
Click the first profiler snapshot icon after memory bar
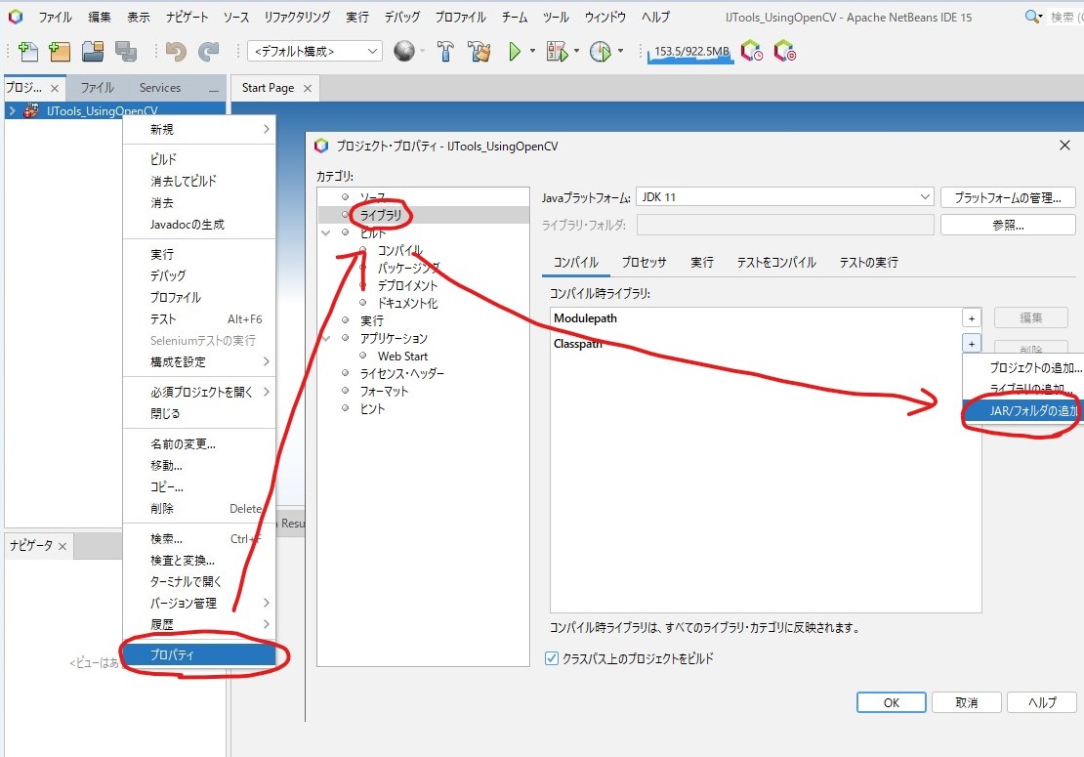[751, 51]
